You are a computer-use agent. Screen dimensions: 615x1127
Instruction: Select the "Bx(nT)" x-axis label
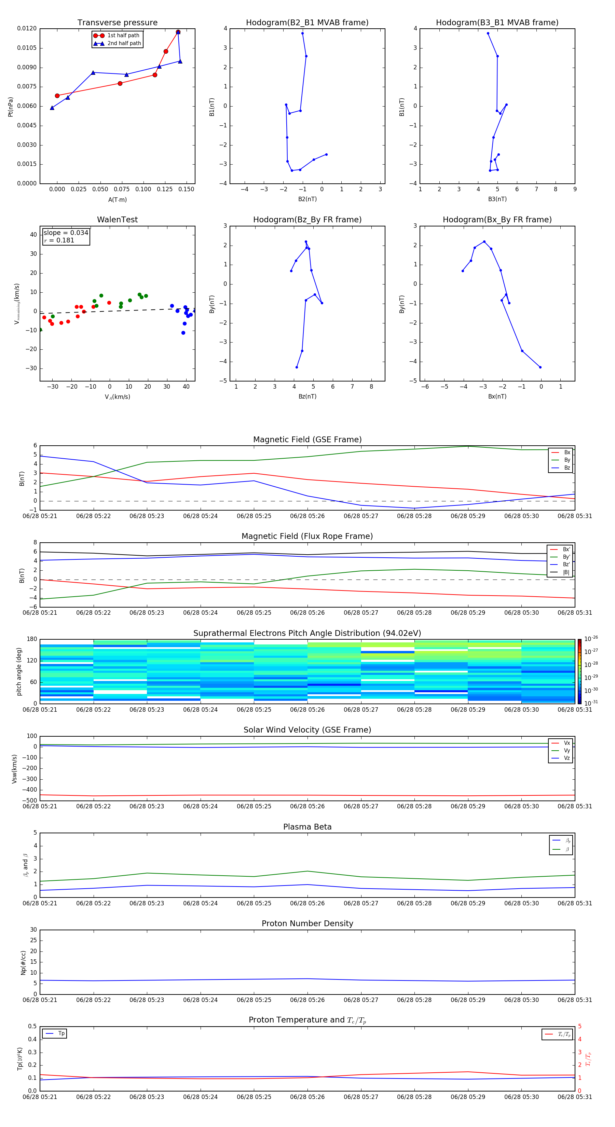(x=497, y=397)
